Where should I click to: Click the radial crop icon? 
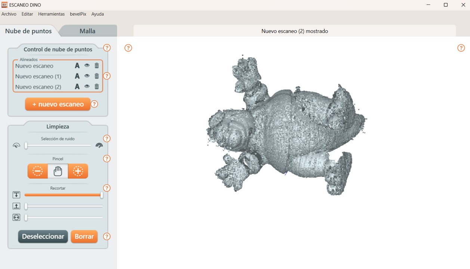(x=16, y=217)
